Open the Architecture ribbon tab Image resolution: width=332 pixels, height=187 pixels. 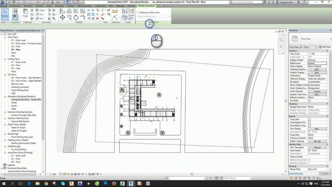(x=15, y=6)
